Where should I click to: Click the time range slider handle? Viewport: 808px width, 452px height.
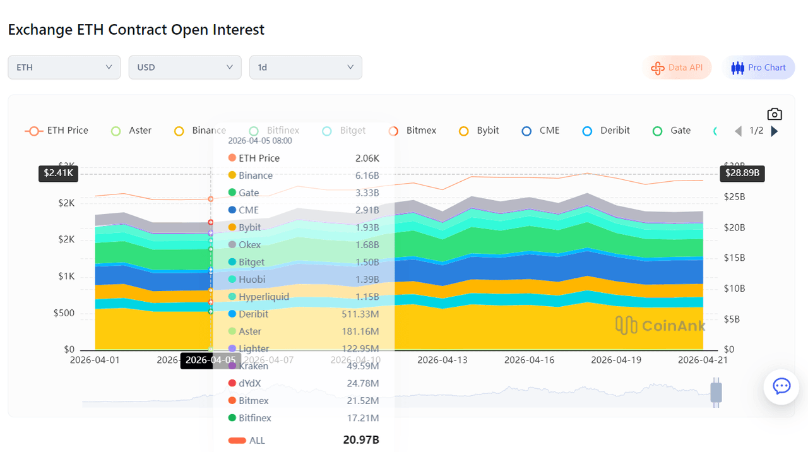click(x=716, y=392)
